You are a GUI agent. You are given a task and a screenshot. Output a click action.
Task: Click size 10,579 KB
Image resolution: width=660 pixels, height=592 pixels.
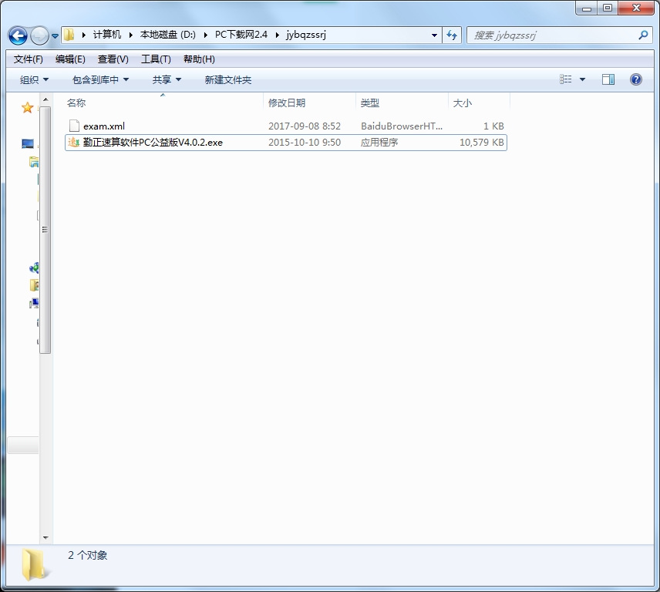(x=482, y=143)
